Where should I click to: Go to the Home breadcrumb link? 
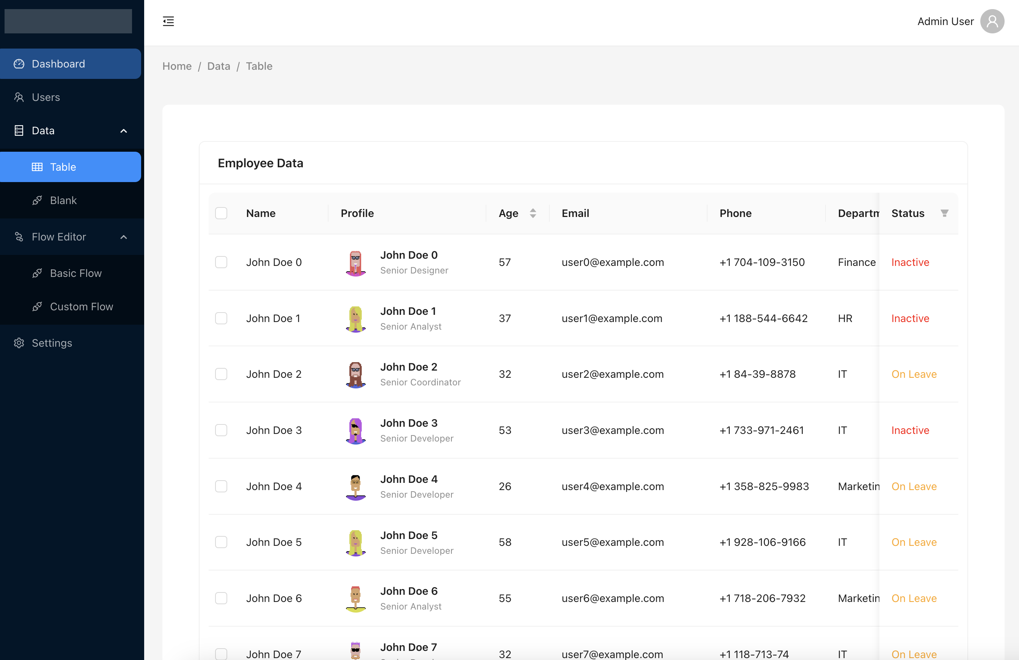[177, 66]
